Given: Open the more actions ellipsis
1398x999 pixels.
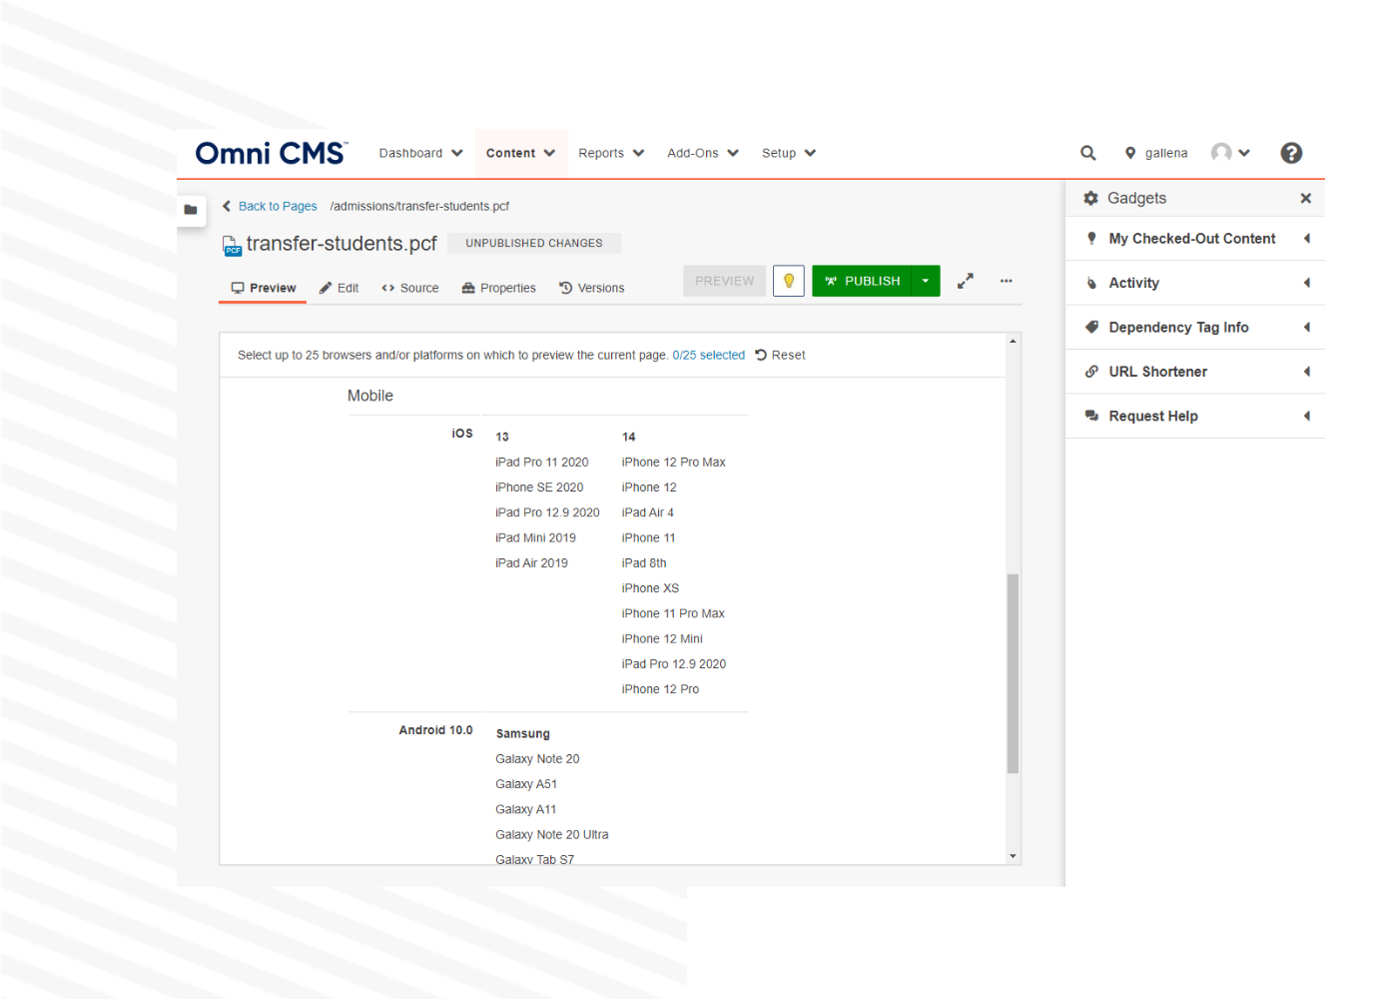Looking at the screenshot, I should (x=1006, y=281).
